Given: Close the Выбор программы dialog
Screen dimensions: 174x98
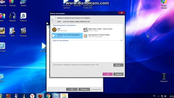Looking at the screenshot, I should click(122, 13).
